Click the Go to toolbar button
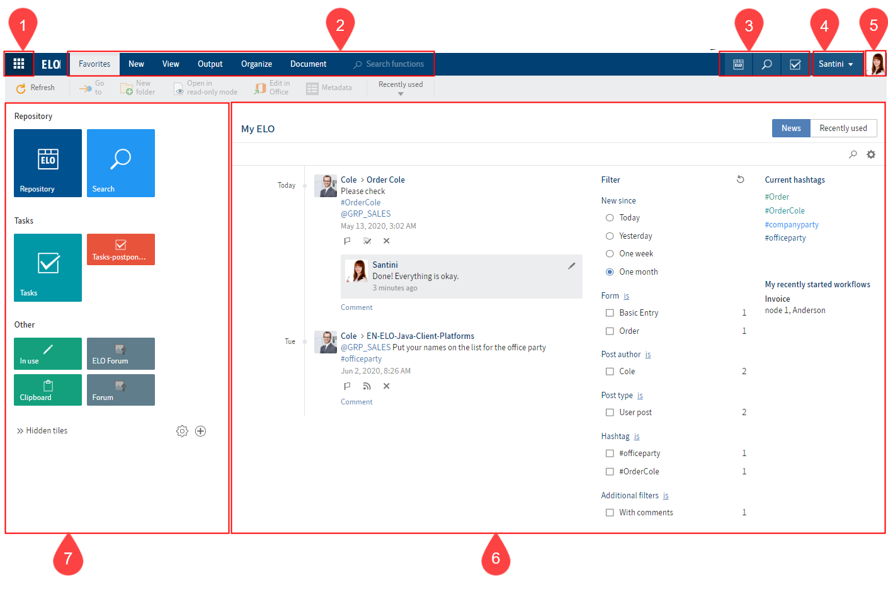888x589 pixels. (x=92, y=88)
